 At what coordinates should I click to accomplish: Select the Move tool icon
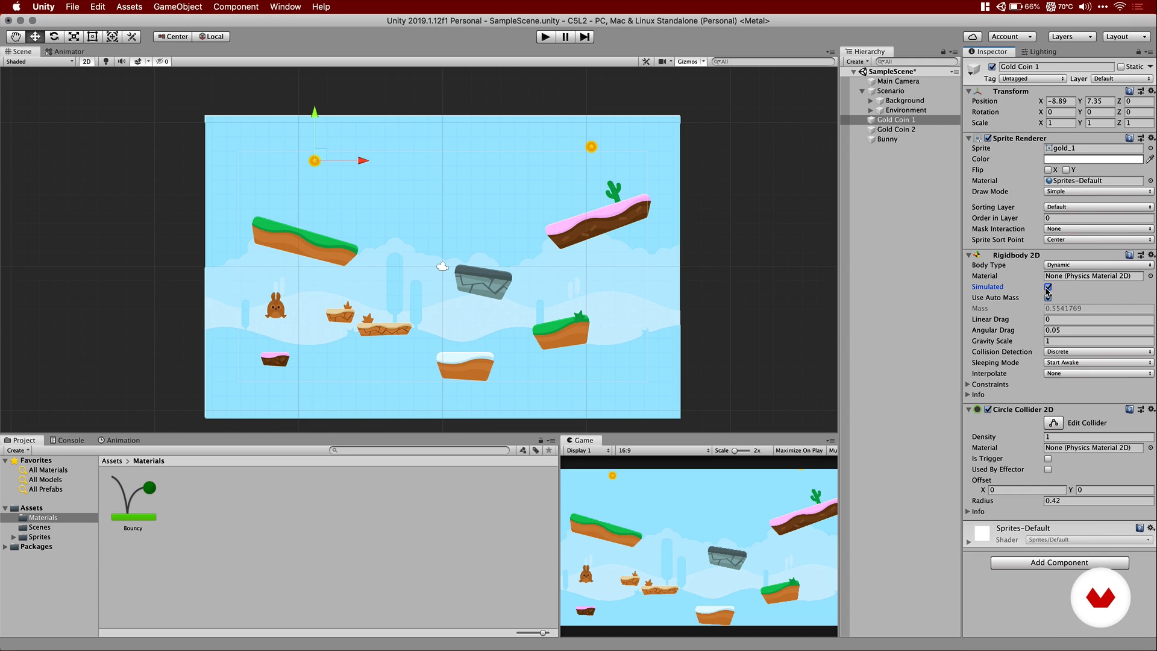tap(35, 37)
